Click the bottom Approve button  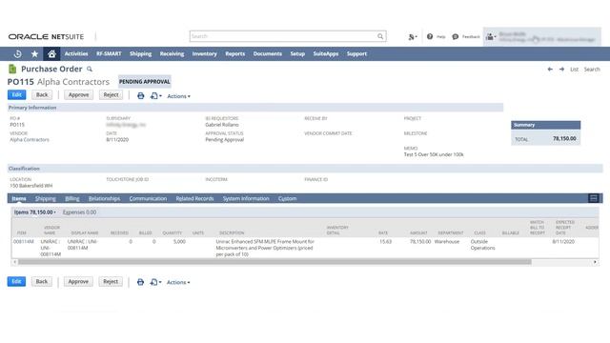(78, 281)
